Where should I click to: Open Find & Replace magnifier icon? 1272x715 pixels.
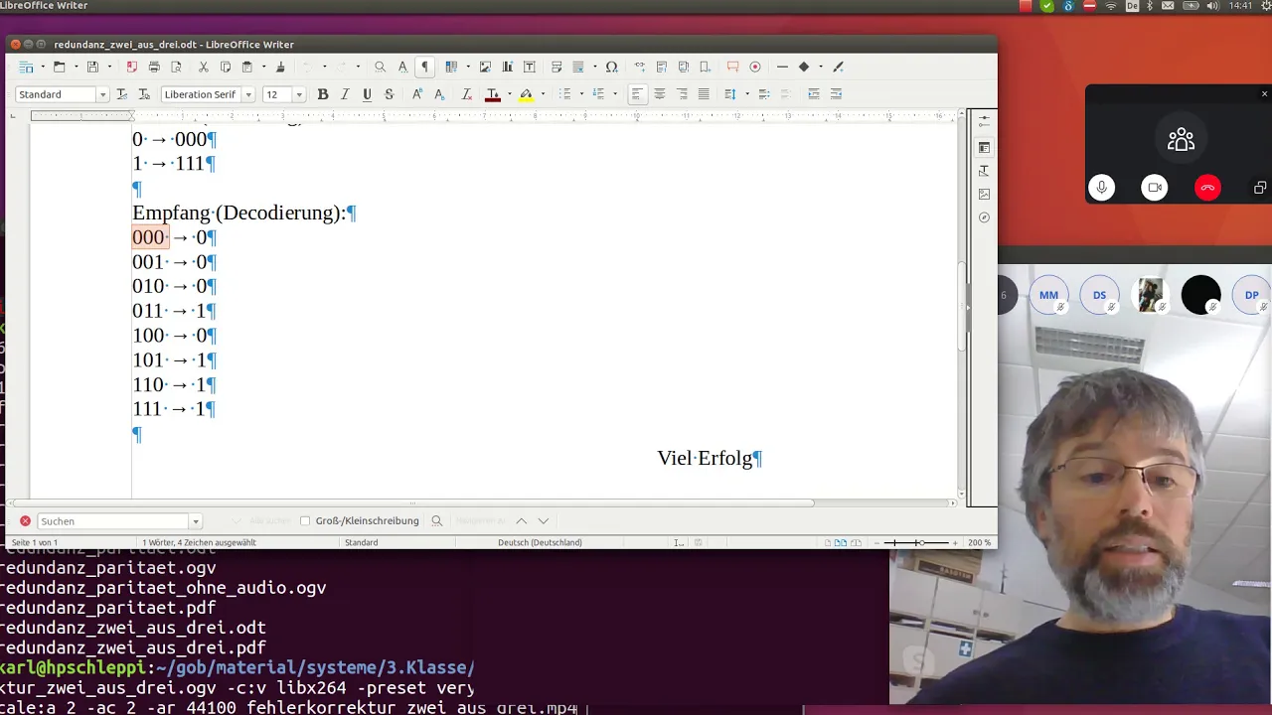[x=380, y=67]
